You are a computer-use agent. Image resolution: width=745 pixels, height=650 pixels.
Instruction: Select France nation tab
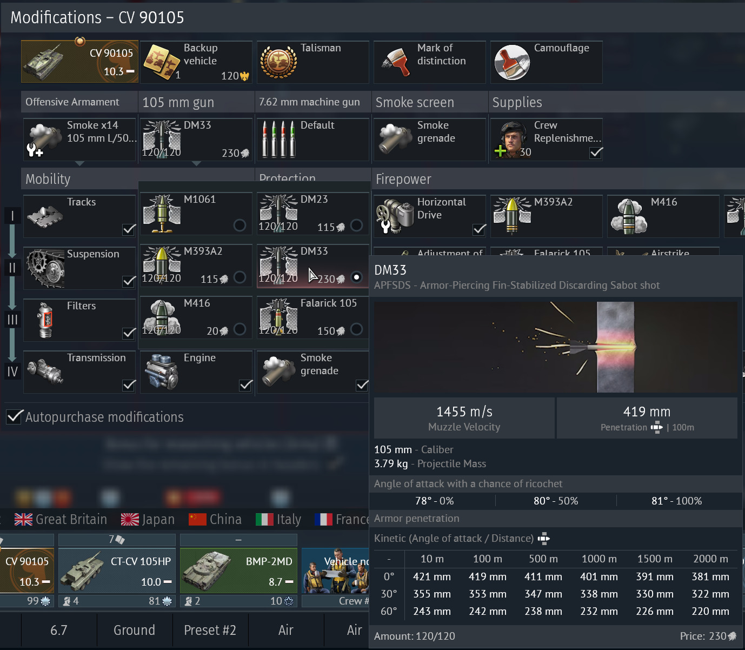[342, 520]
